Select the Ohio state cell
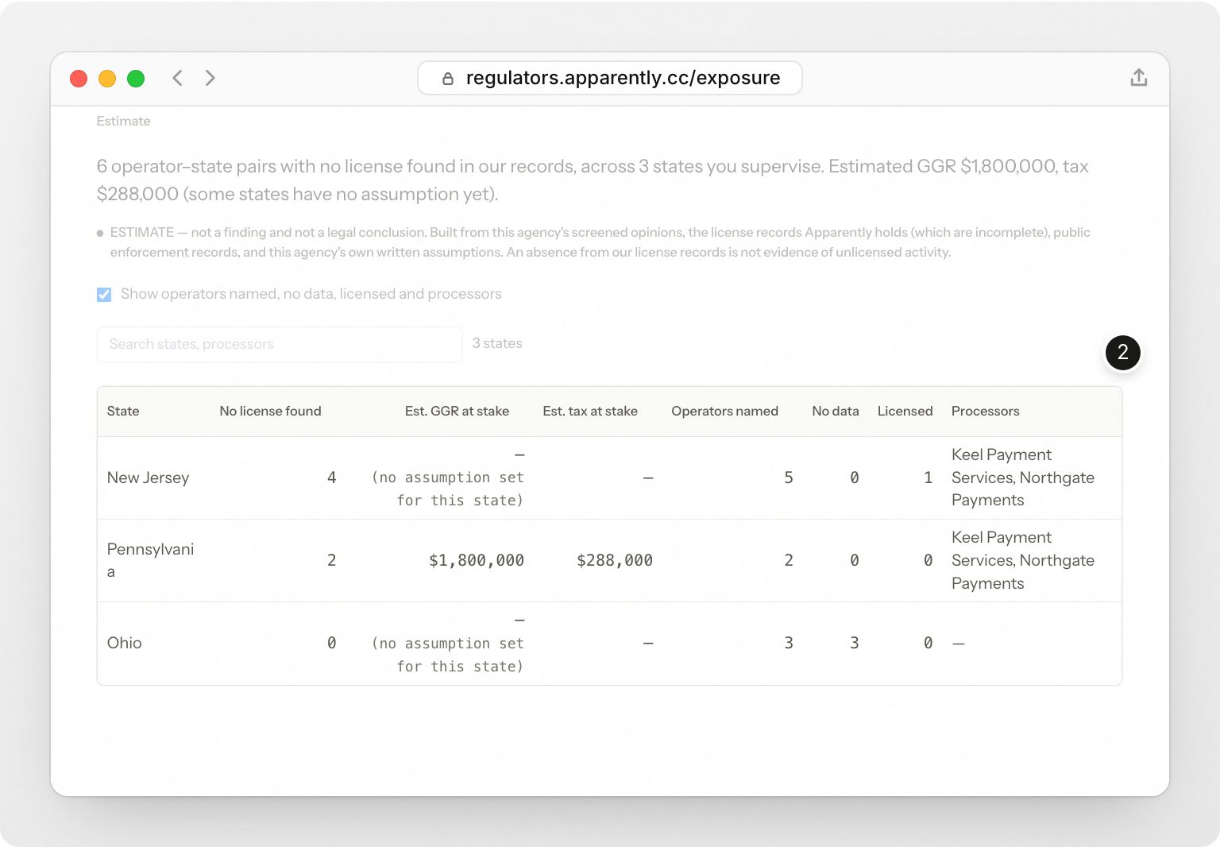 (x=124, y=643)
